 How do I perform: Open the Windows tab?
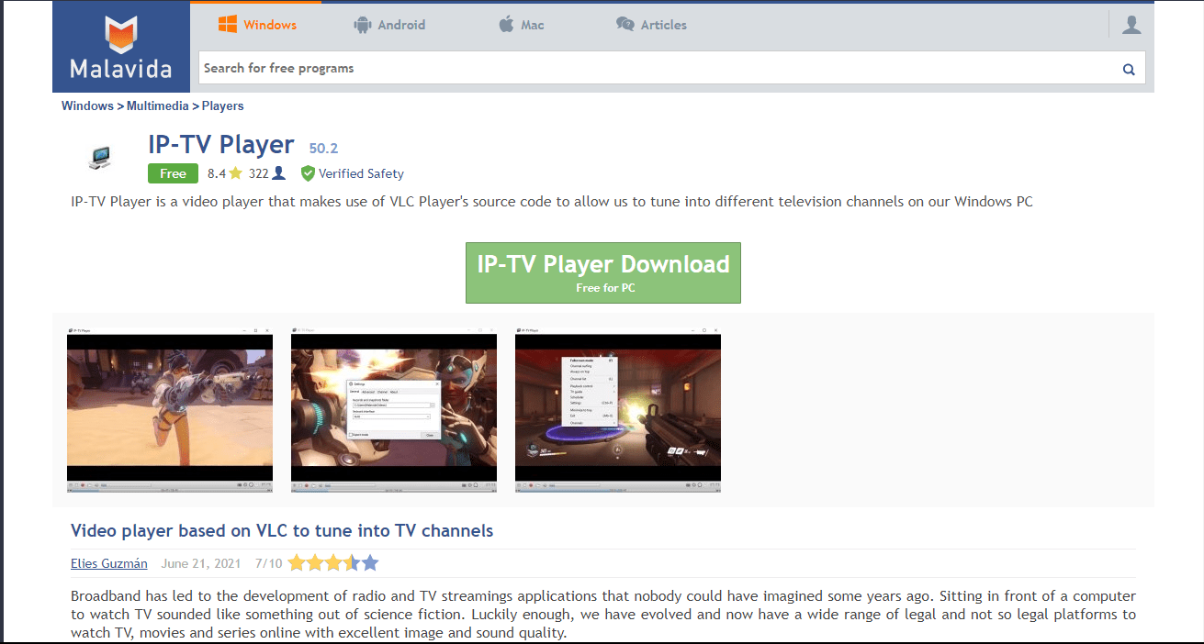(x=256, y=25)
